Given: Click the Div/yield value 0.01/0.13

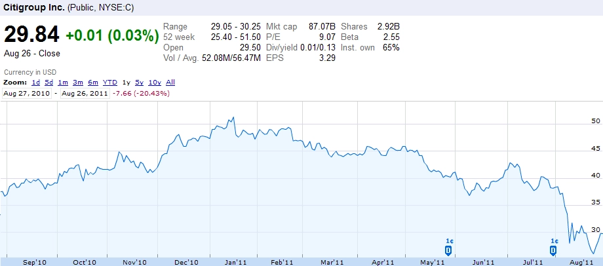Looking at the screenshot, I should pos(319,48).
